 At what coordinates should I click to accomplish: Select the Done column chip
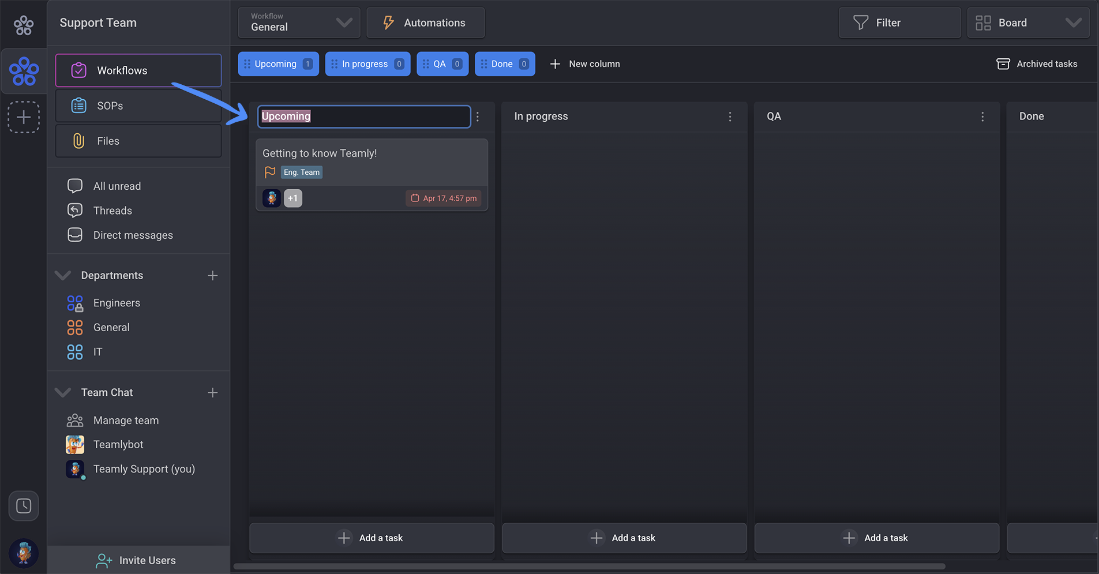(505, 64)
